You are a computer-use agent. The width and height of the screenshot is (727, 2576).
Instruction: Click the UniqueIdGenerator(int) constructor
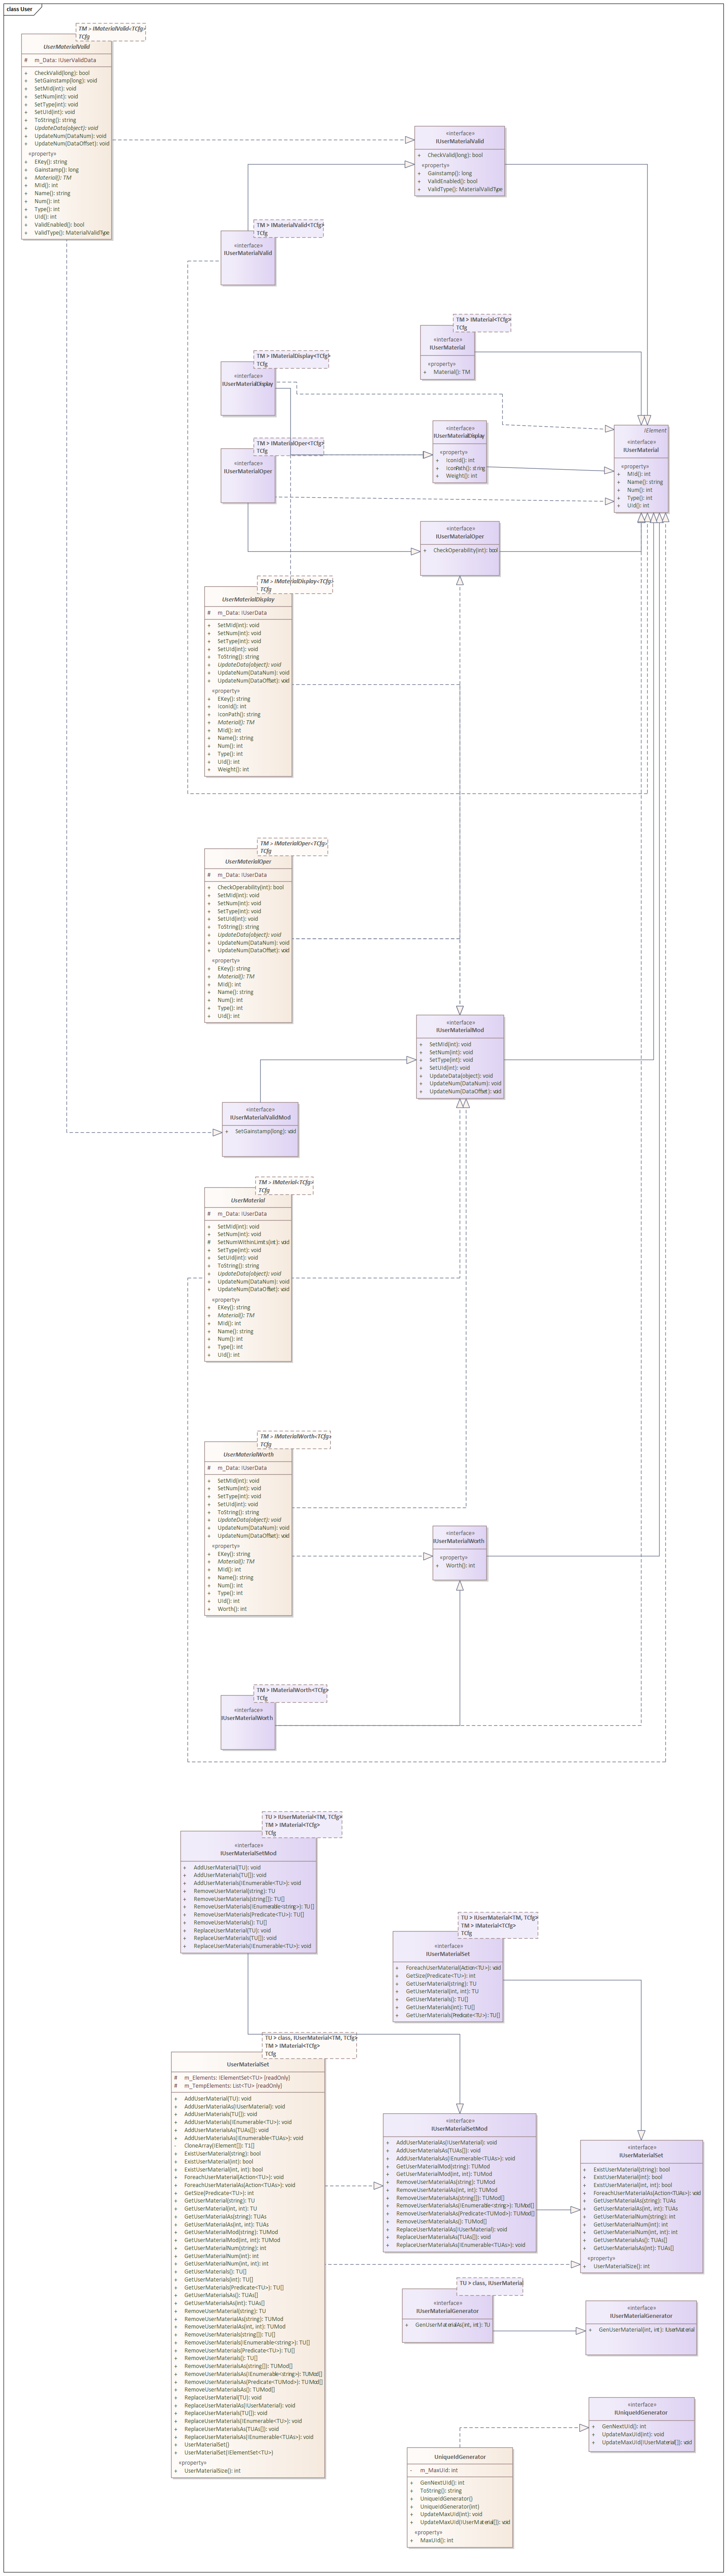[x=449, y=2506]
